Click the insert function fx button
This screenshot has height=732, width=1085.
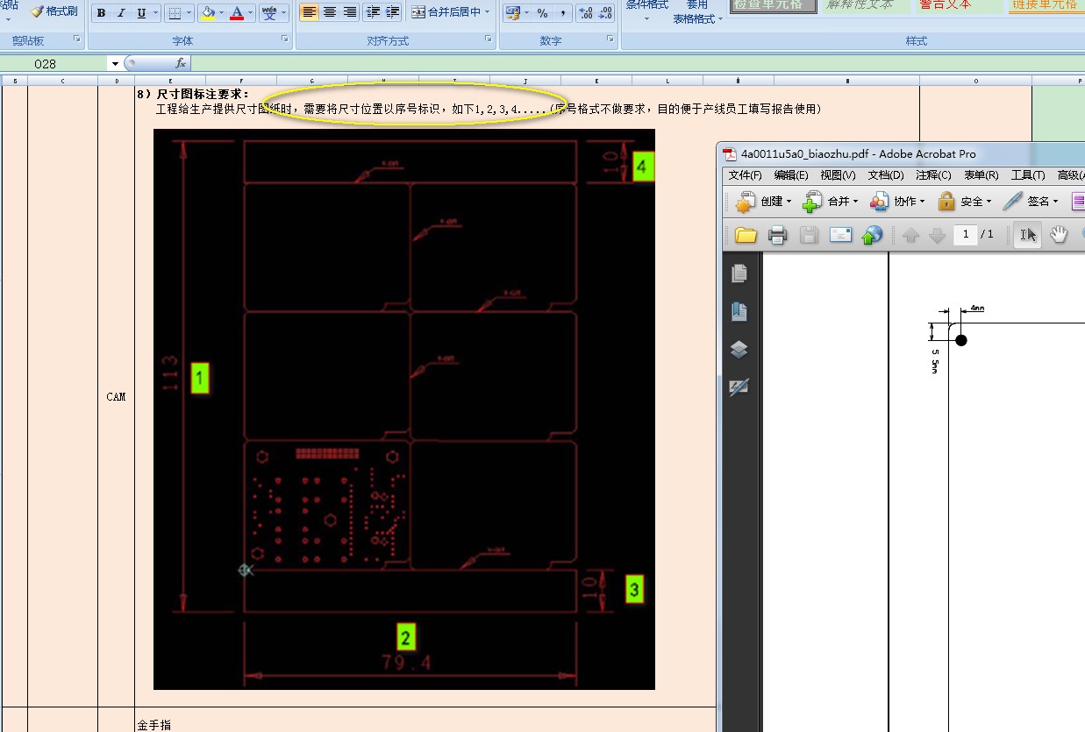pos(180,63)
